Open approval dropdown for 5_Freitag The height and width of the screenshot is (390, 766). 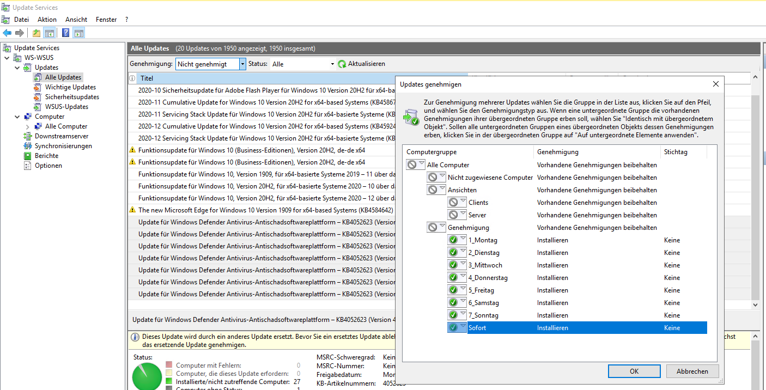[x=457, y=290]
